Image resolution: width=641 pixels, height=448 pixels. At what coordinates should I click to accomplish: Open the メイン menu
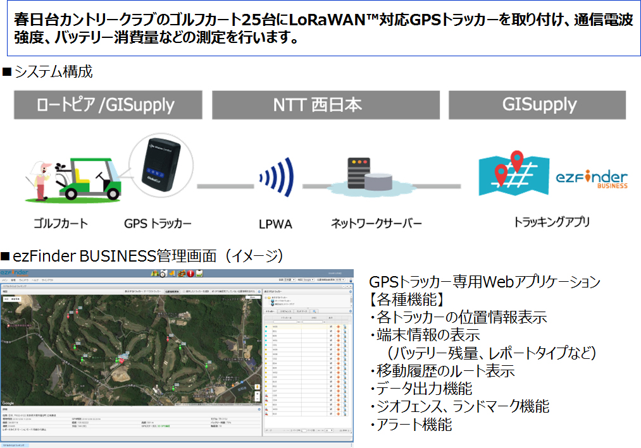(x=5, y=280)
